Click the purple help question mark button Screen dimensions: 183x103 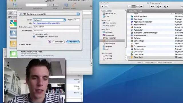click(x=49, y=42)
